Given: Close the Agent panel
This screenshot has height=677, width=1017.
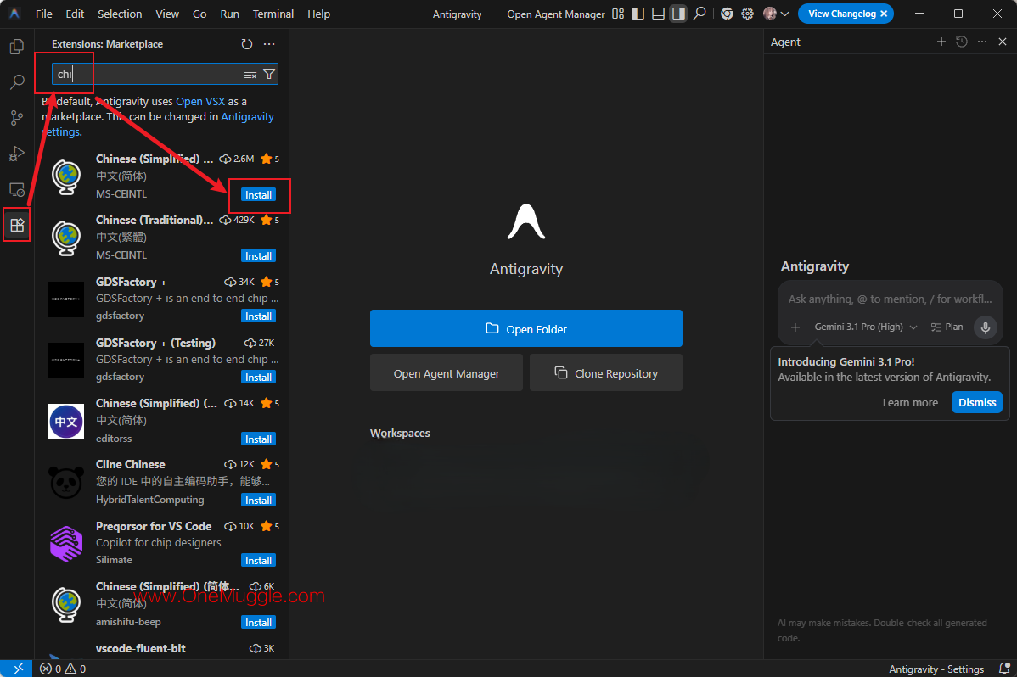Looking at the screenshot, I should [x=1003, y=42].
